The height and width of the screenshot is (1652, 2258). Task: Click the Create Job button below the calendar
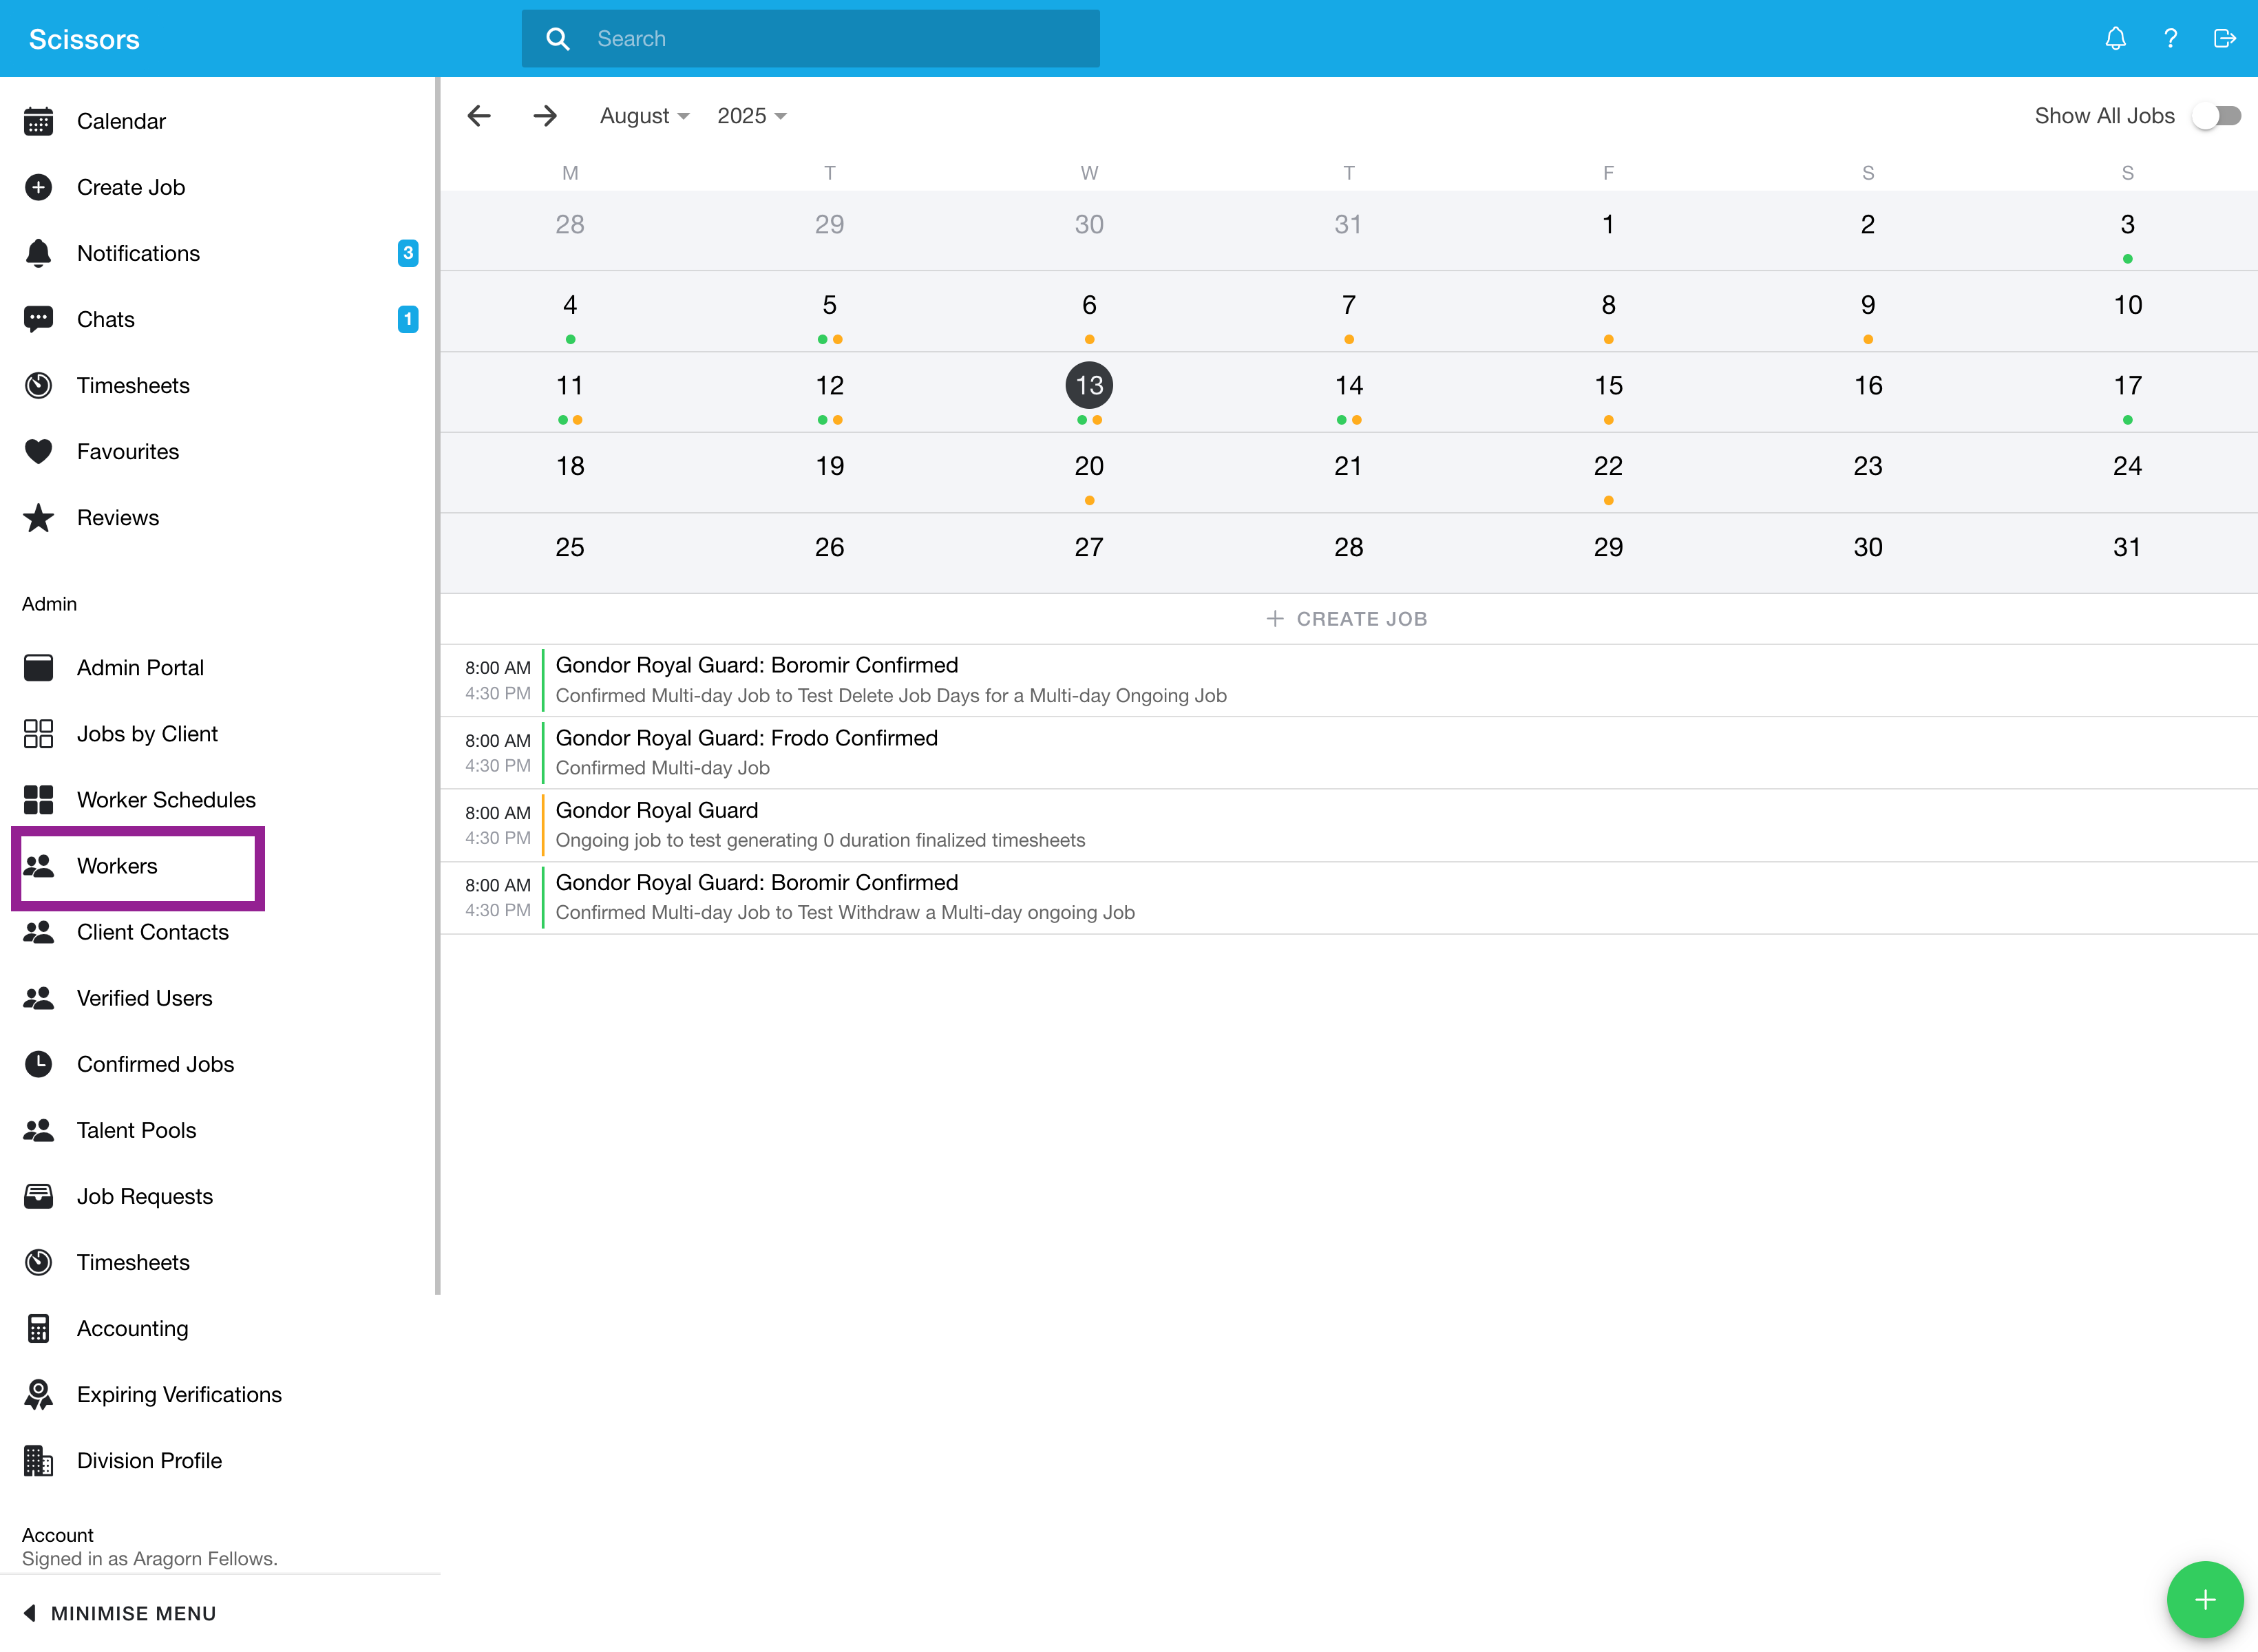tap(1347, 619)
